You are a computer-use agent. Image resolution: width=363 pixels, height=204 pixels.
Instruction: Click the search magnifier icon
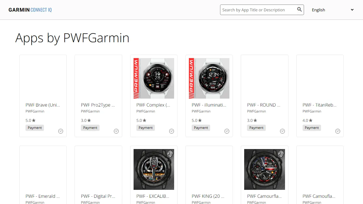(299, 9)
